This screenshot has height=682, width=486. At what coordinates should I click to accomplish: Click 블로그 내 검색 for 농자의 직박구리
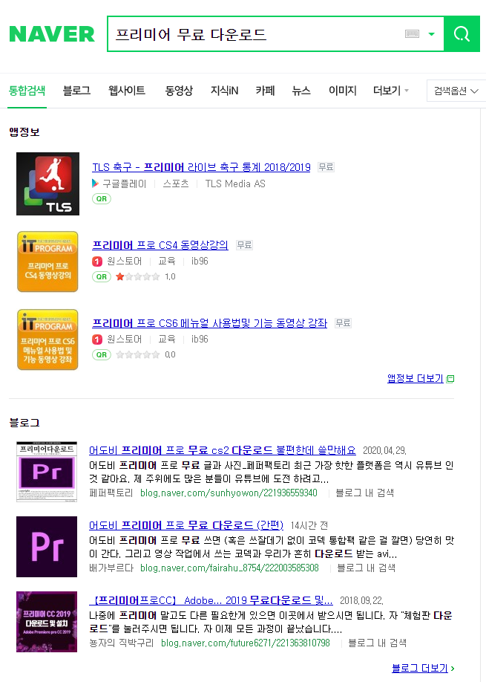[377, 643]
